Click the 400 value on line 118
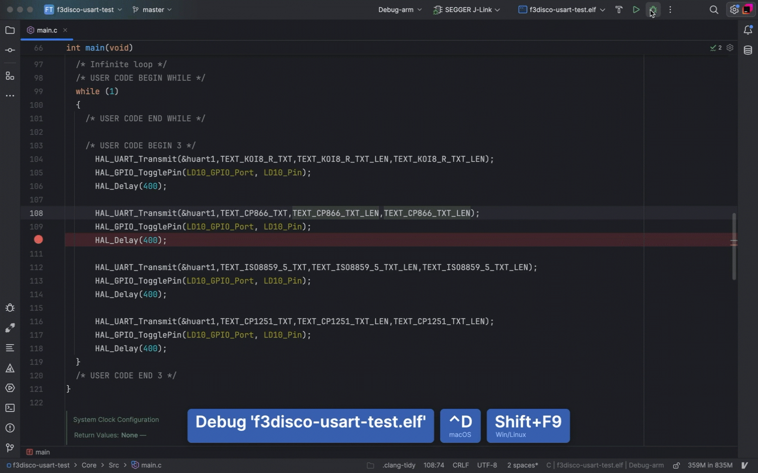 150,349
